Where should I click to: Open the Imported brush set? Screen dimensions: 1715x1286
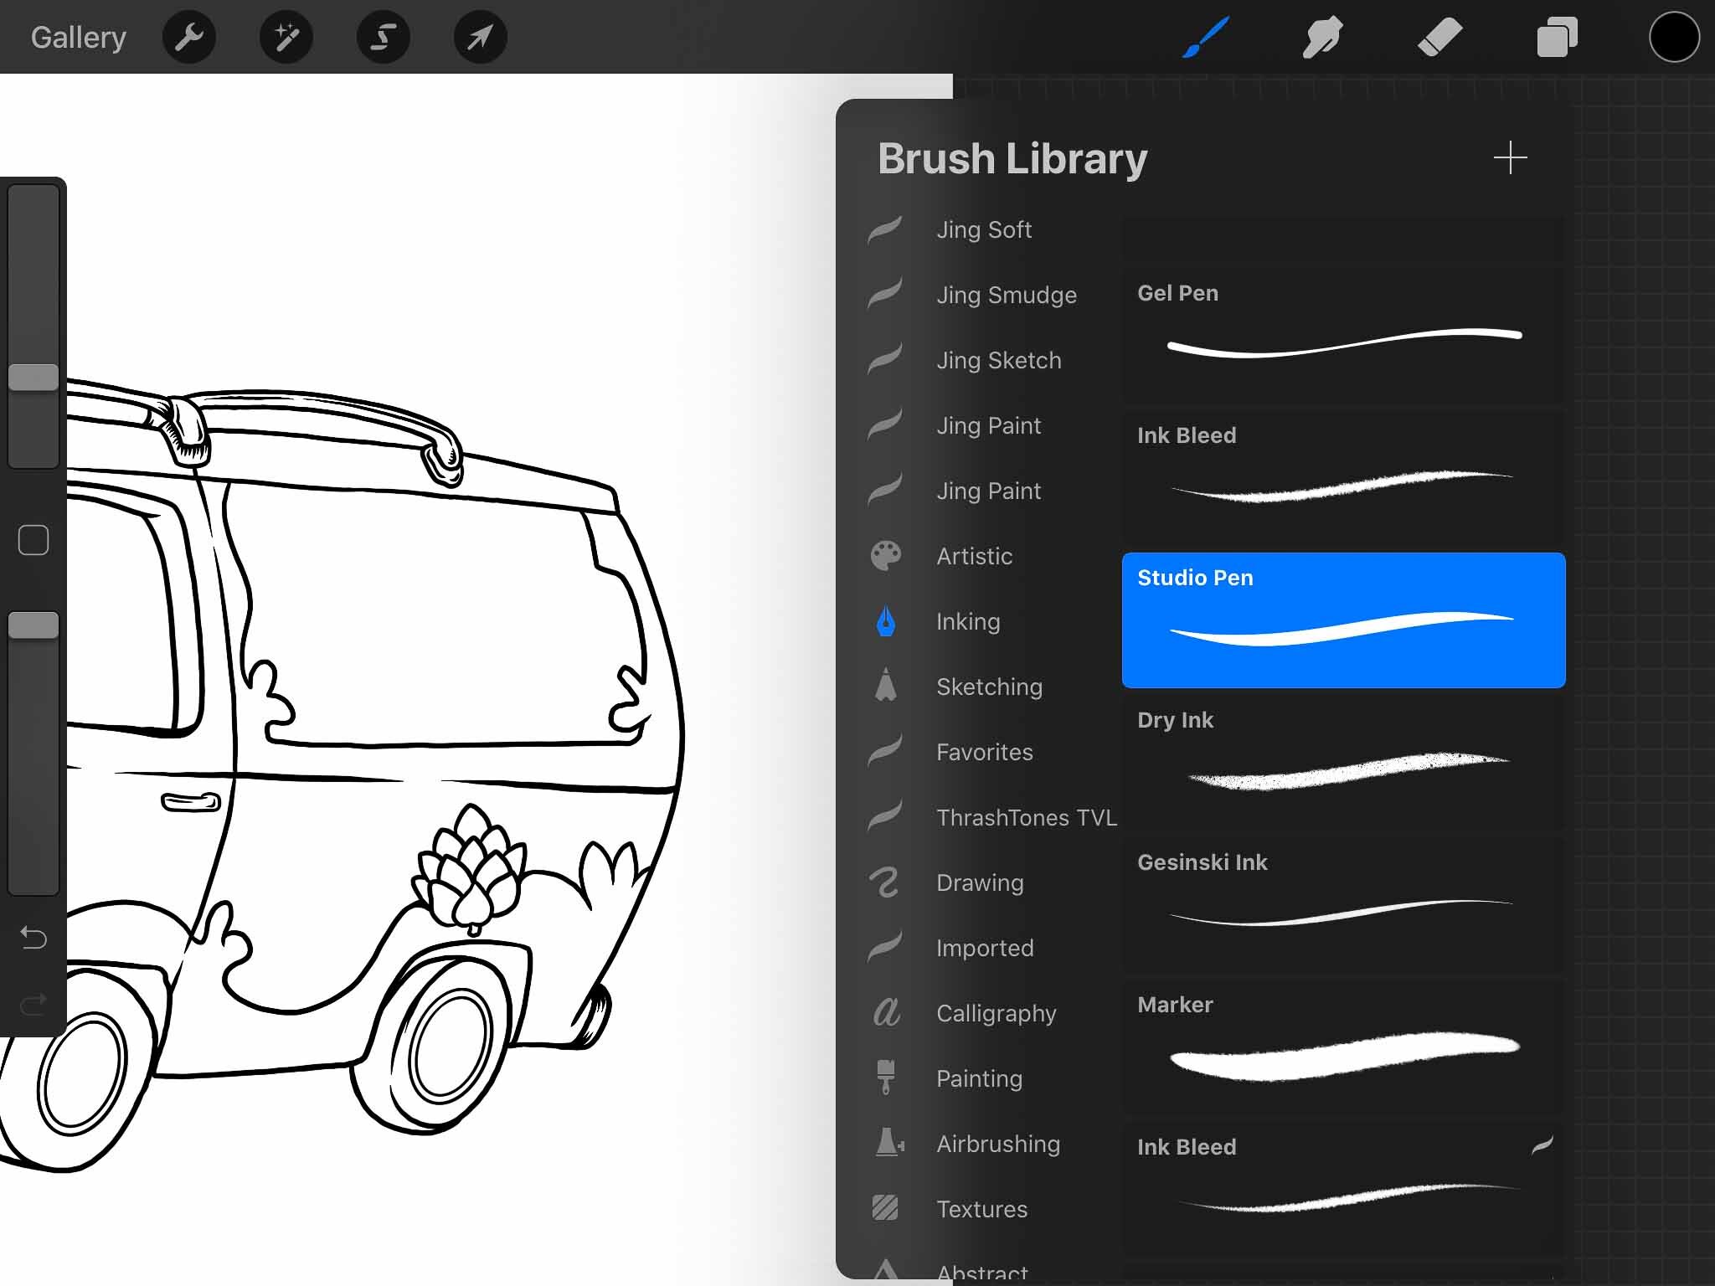(x=985, y=948)
